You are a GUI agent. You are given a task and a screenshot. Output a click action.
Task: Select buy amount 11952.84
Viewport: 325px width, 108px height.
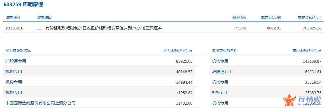(x=184, y=93)
